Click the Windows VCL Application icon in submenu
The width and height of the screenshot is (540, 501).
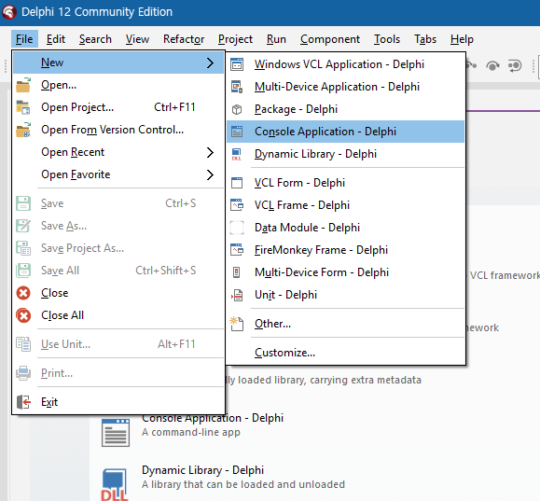tap(237, 64)
